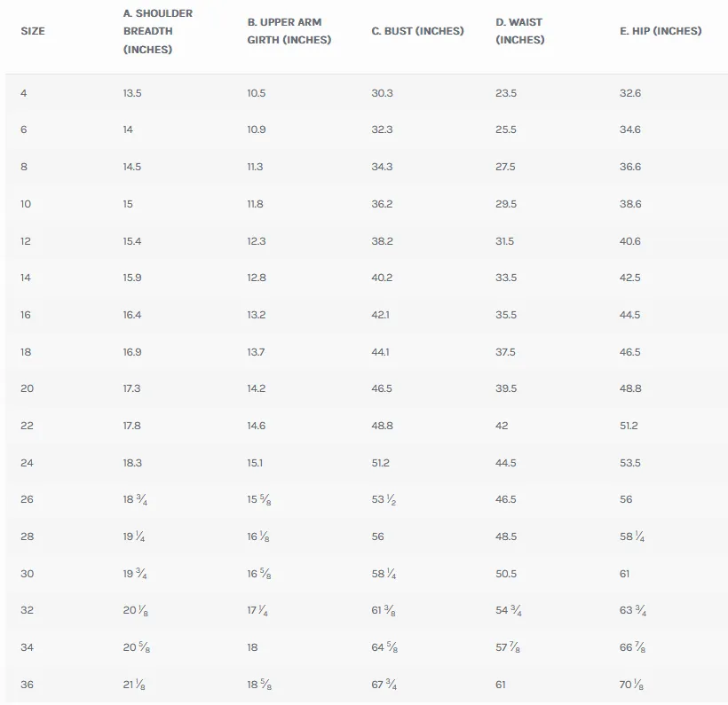Image resolution: width=728 pixels, height=705 pixels.
Task: Click hip value 70 ⅛ for size 36
Action: pyautogui.click(x=631, y=685)
